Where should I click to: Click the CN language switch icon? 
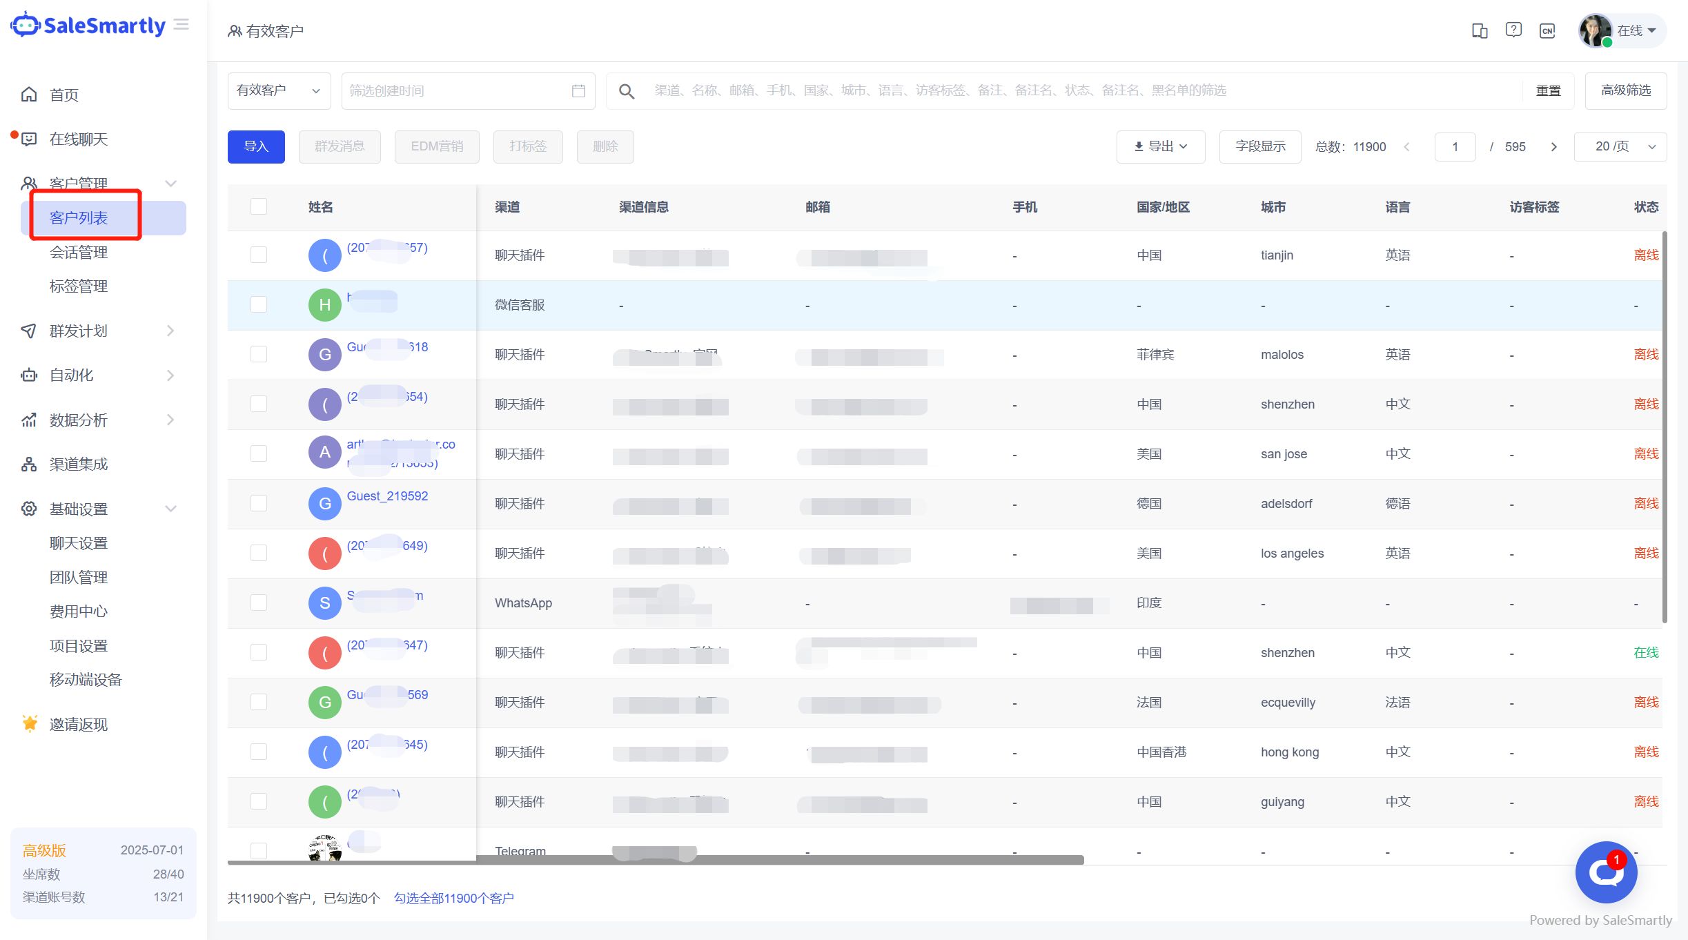tap(1547, 31)
